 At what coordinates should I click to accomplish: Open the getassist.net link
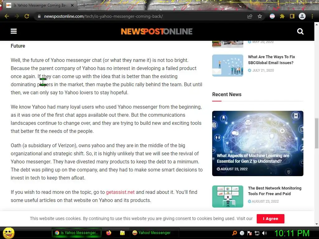(120, 192)
